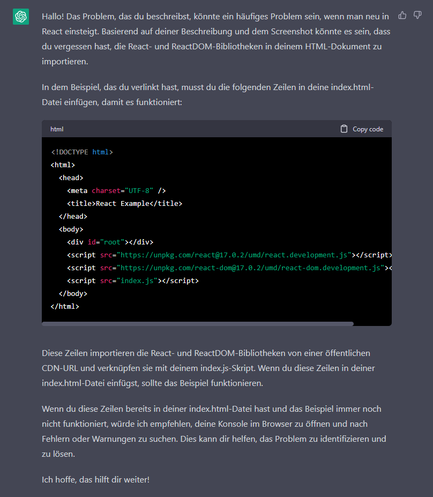This screenshot has height=497, width=433.
Task: Click the script src="index.js" line
Action: point(133,281)
